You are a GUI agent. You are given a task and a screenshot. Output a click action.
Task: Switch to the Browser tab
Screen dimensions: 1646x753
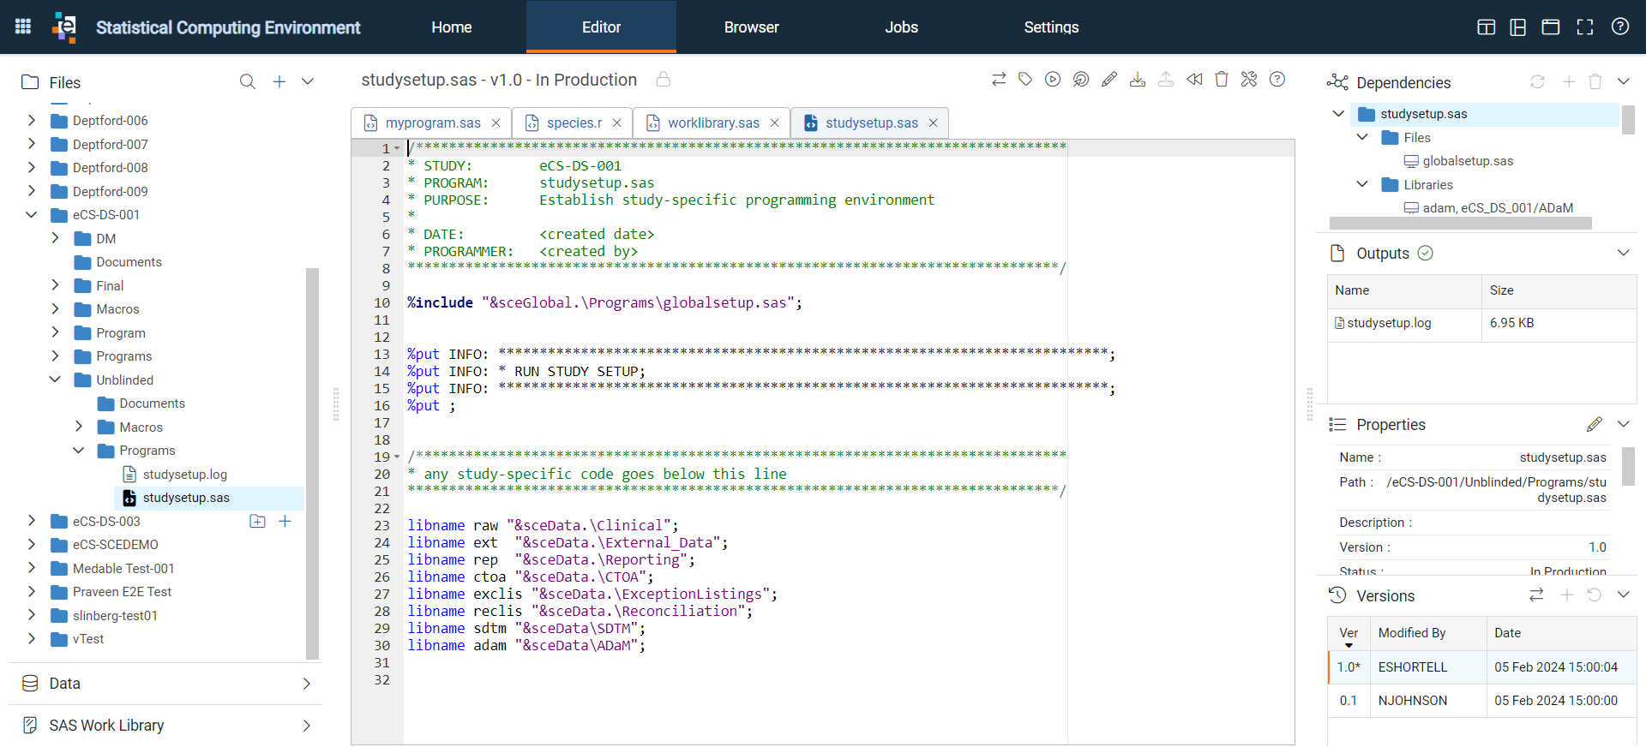click(x=751, y=27)
